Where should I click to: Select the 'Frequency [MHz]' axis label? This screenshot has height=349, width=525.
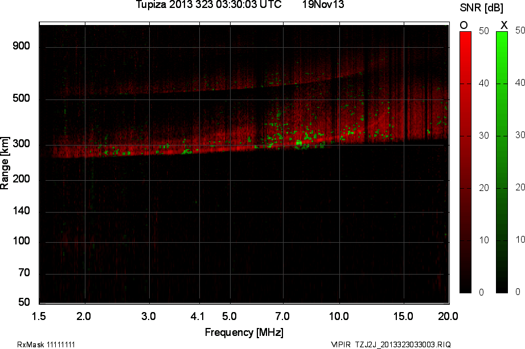tap(244, 333)
